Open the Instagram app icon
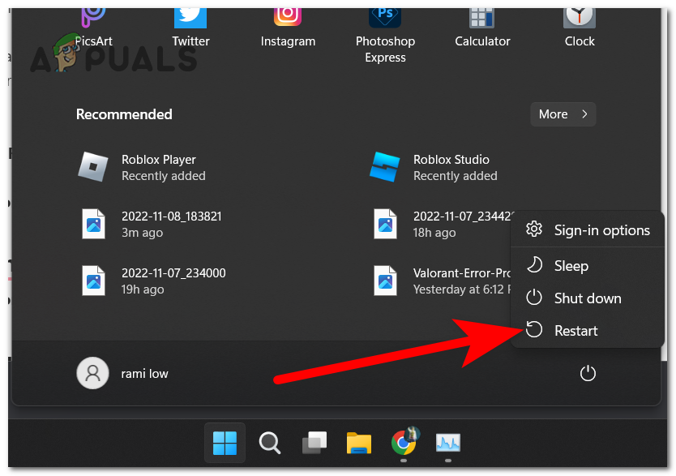676x476 pixels. tap(287, 23)
